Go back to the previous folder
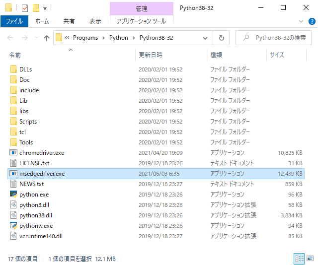Viewport: 318px width, 265px height. tap(10, 38)
